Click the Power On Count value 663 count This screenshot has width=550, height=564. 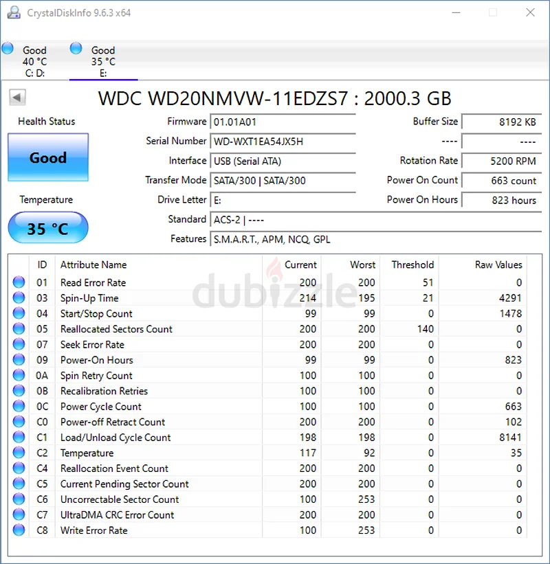502,180
